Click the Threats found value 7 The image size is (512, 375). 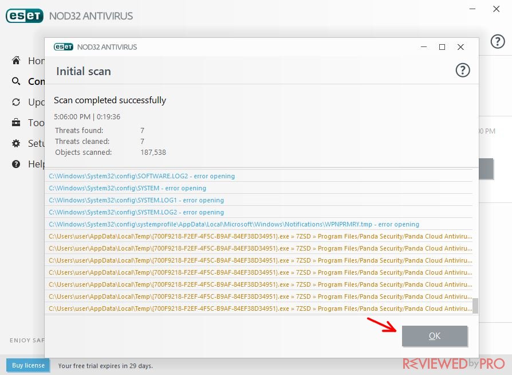[143, 131]
